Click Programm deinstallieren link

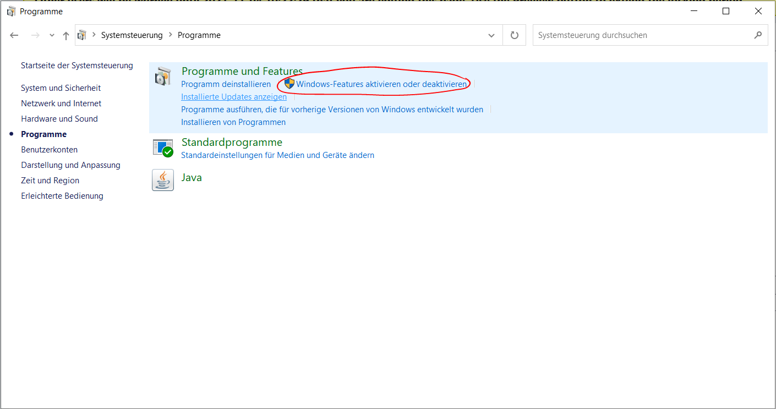226,84
